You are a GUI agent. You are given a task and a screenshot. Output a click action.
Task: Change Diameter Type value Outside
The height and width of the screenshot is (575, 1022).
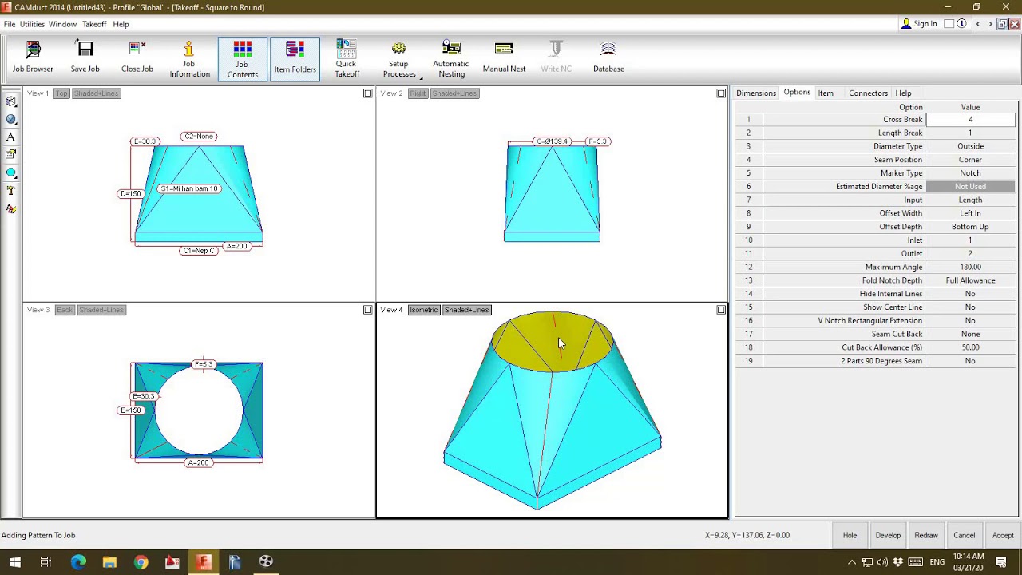970,146
